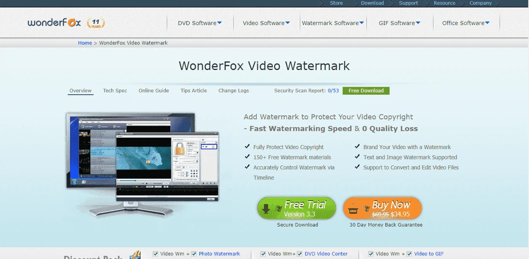Image resolution: width=529 pixels, height=259 pixels.
Task: Open Resource in top bar
Action: tap(444, 3)
